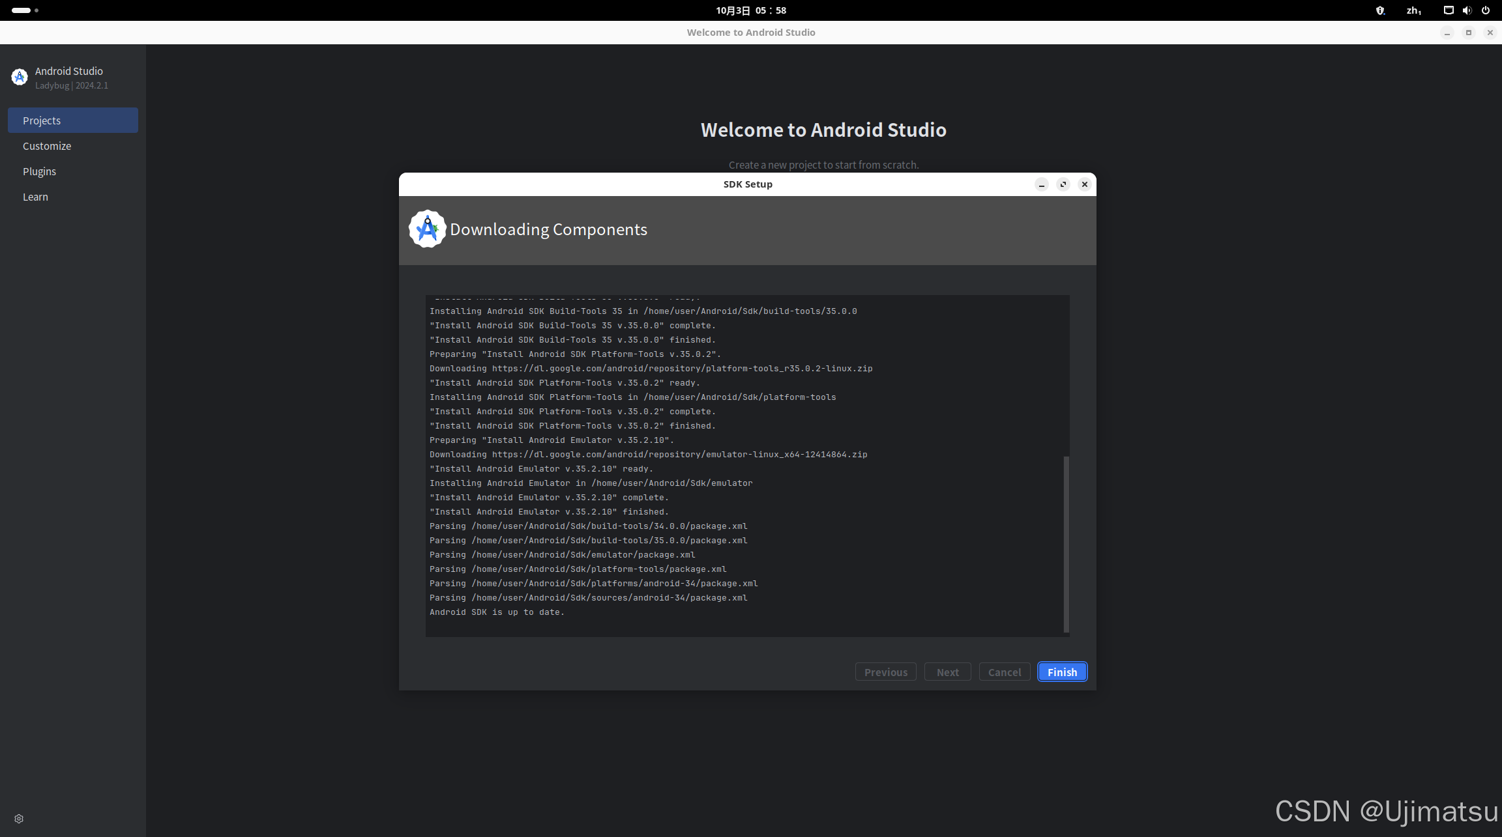Screen dimensions: 1502x837
Task: Maximize the SDK Setup dialog
Action: 1063,184
